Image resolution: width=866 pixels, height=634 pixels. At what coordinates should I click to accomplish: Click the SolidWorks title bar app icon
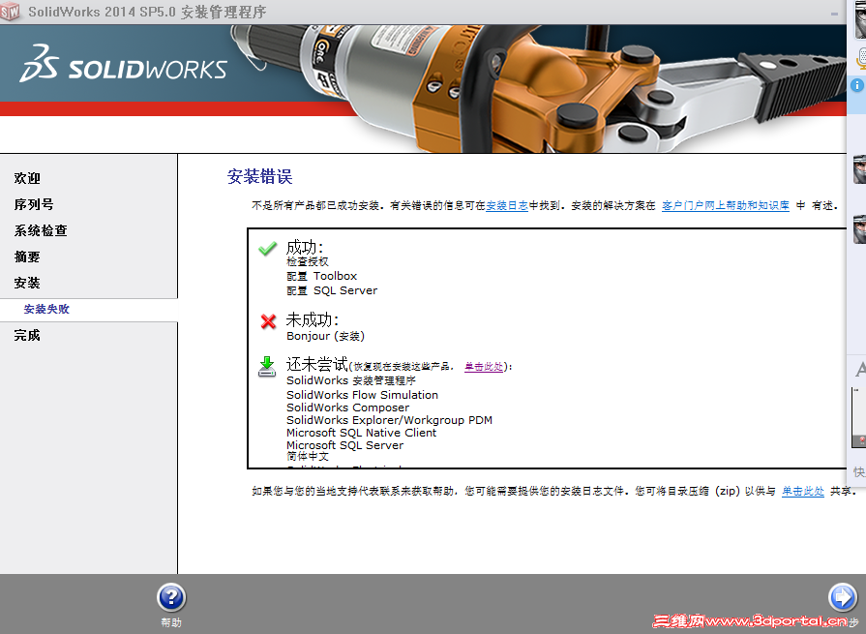click(x=10, y=11)
